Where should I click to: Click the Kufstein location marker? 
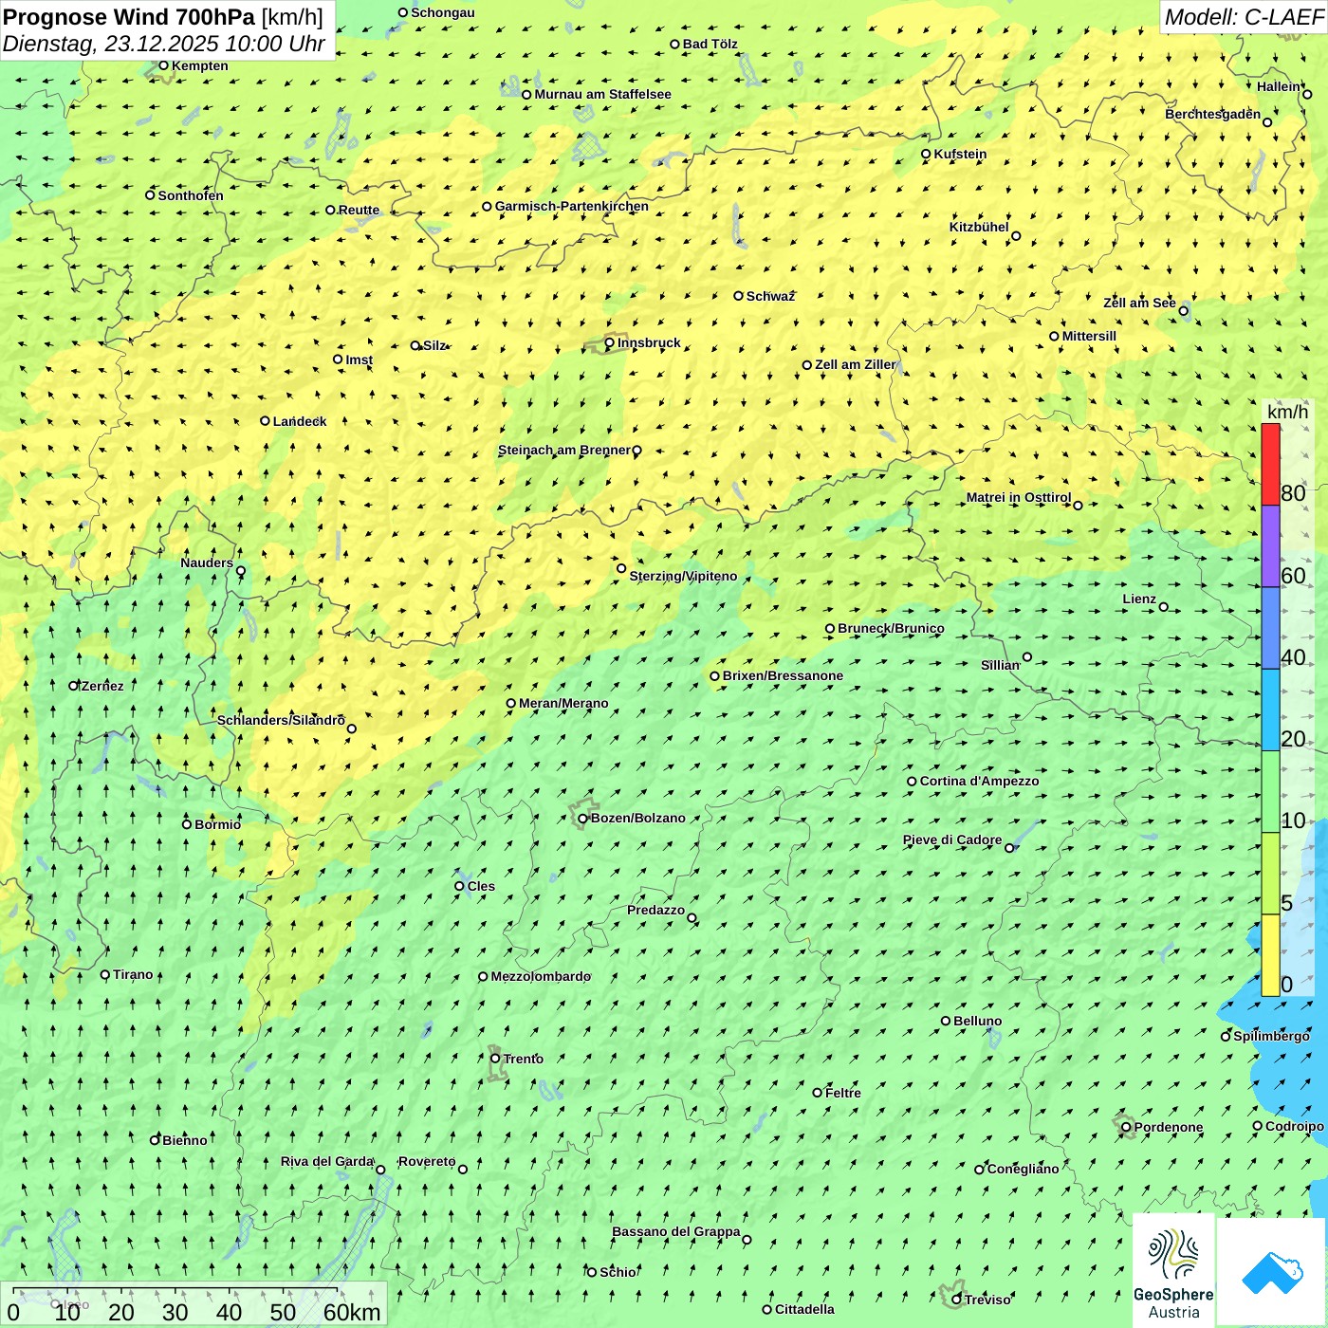tap(926, 154)
